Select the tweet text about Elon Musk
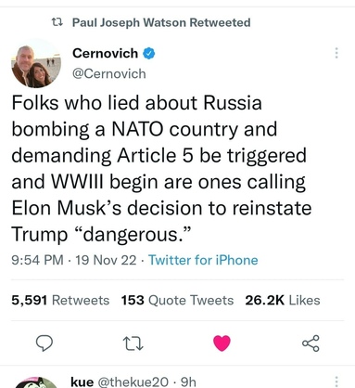355x388 pixels. (161, 168)
